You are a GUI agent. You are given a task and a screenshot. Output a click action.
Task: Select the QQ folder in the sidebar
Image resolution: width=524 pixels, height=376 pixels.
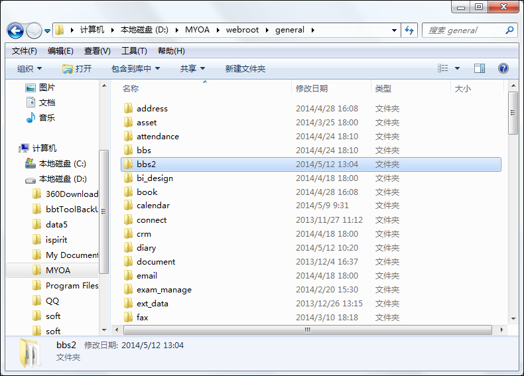[x=46, y=301]
